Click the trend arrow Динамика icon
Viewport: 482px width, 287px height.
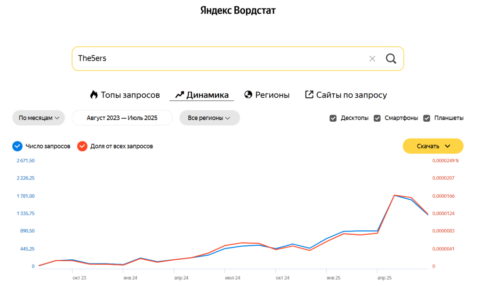click(x=179, y=95)
